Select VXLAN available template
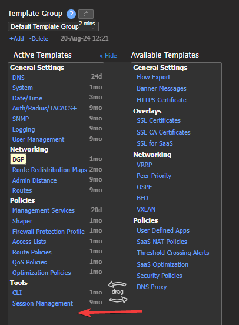The width and height of the screenshot is (239, 325). pyautogui.click(x=146, y=209)
